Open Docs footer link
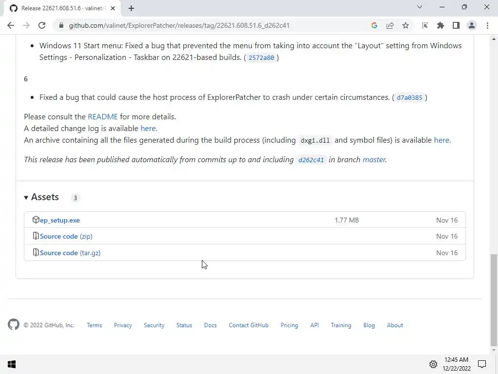This screenshot has height=374, width=498. [x=210, y=325]
